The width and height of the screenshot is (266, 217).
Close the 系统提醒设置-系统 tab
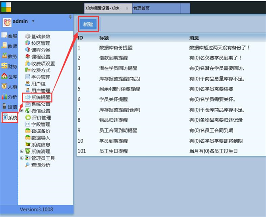click(127, 8)
